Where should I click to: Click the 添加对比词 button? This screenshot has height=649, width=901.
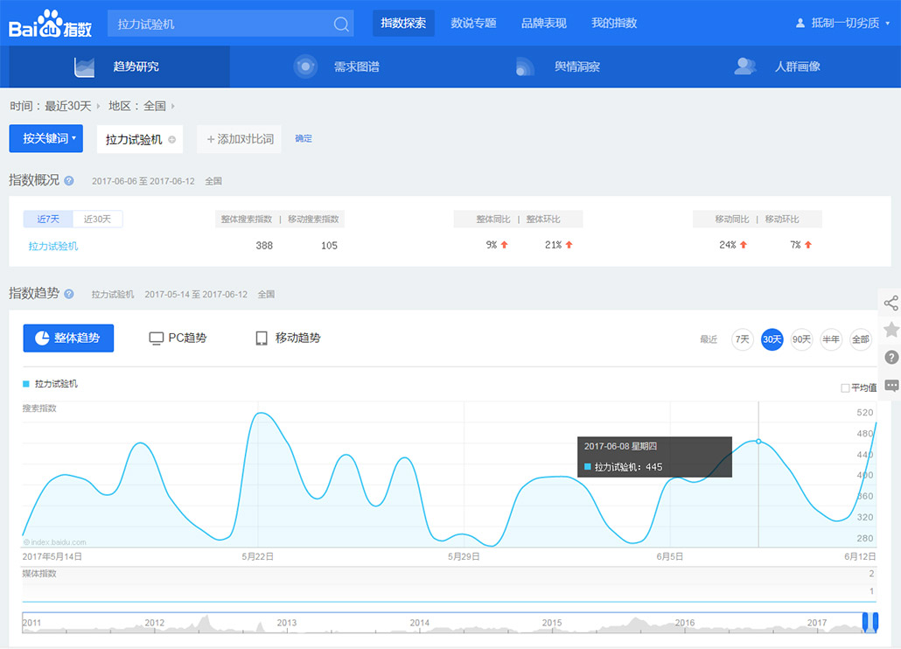click(239, 139)
